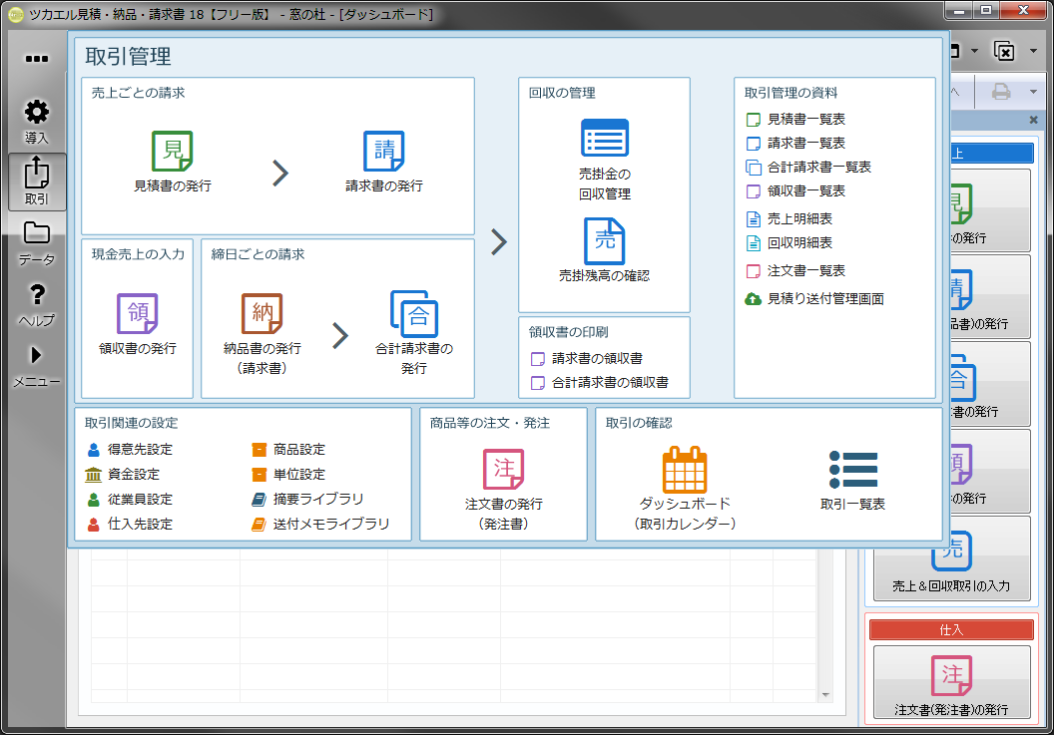Select the 仕入 red header tab
1054x735 pixels.
click(x=951, y=629)
